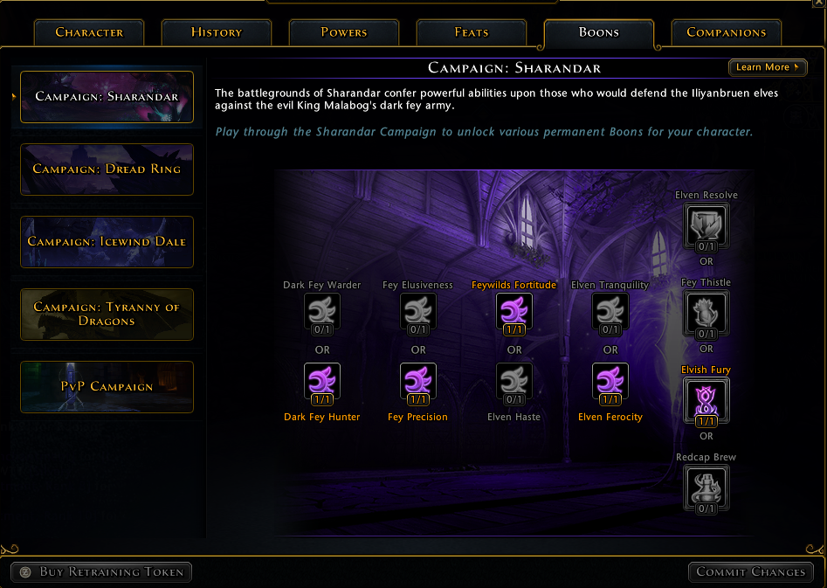The height and width of the screenshot is (588, 827).
Task: Open the Powers tab
Action: (x=344, y=32)
